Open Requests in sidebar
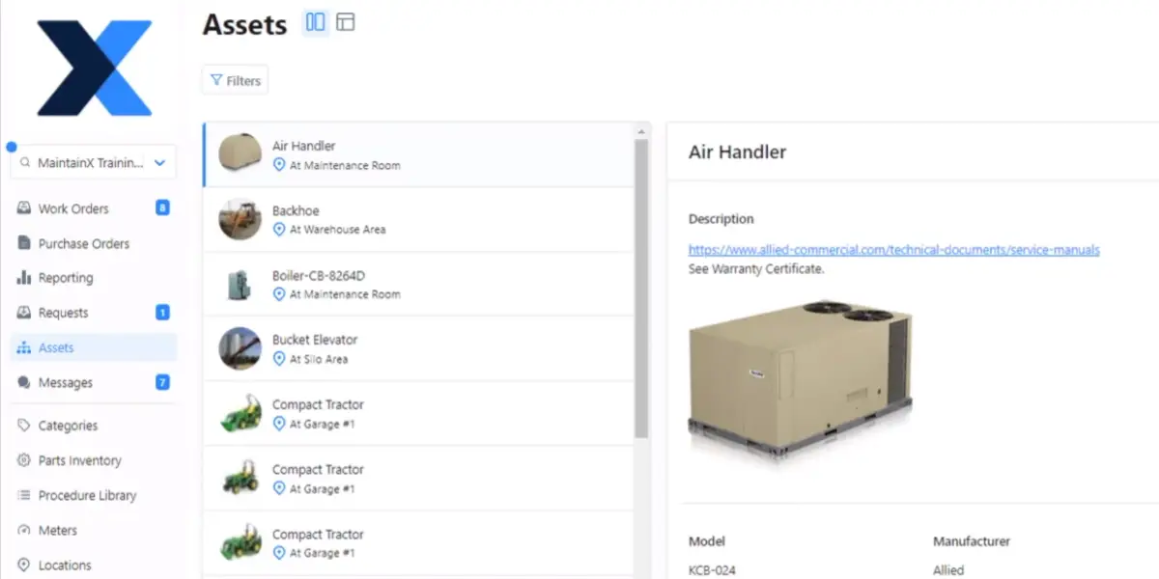The image size is (1159, 579). [63, 313]
